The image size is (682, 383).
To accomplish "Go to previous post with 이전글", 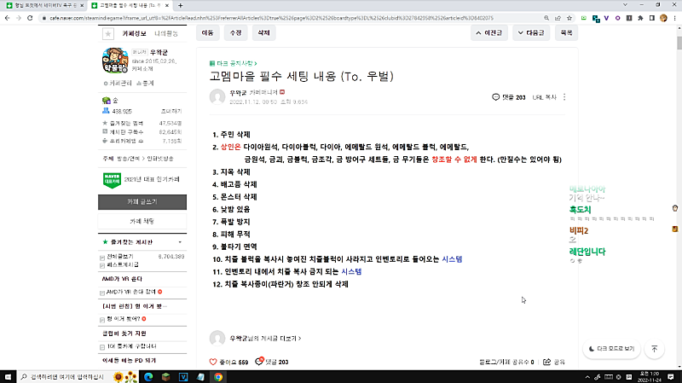I will [x=488, y=33].
